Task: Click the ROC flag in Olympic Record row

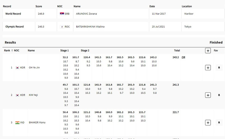Action: click(x=62, y=27)
